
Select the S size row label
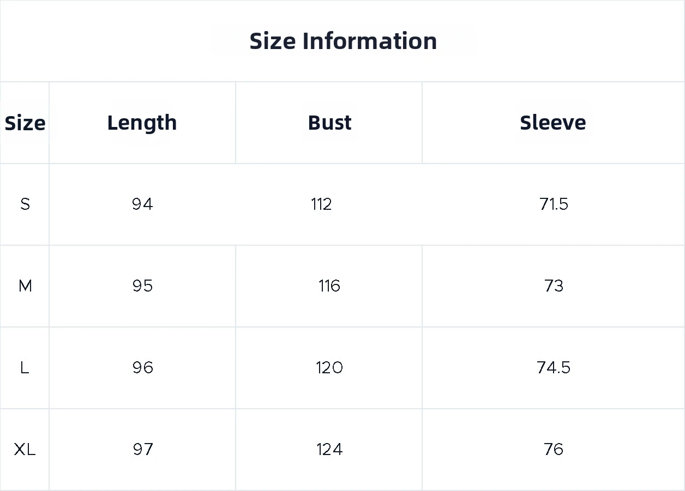(x=25, y=204)
